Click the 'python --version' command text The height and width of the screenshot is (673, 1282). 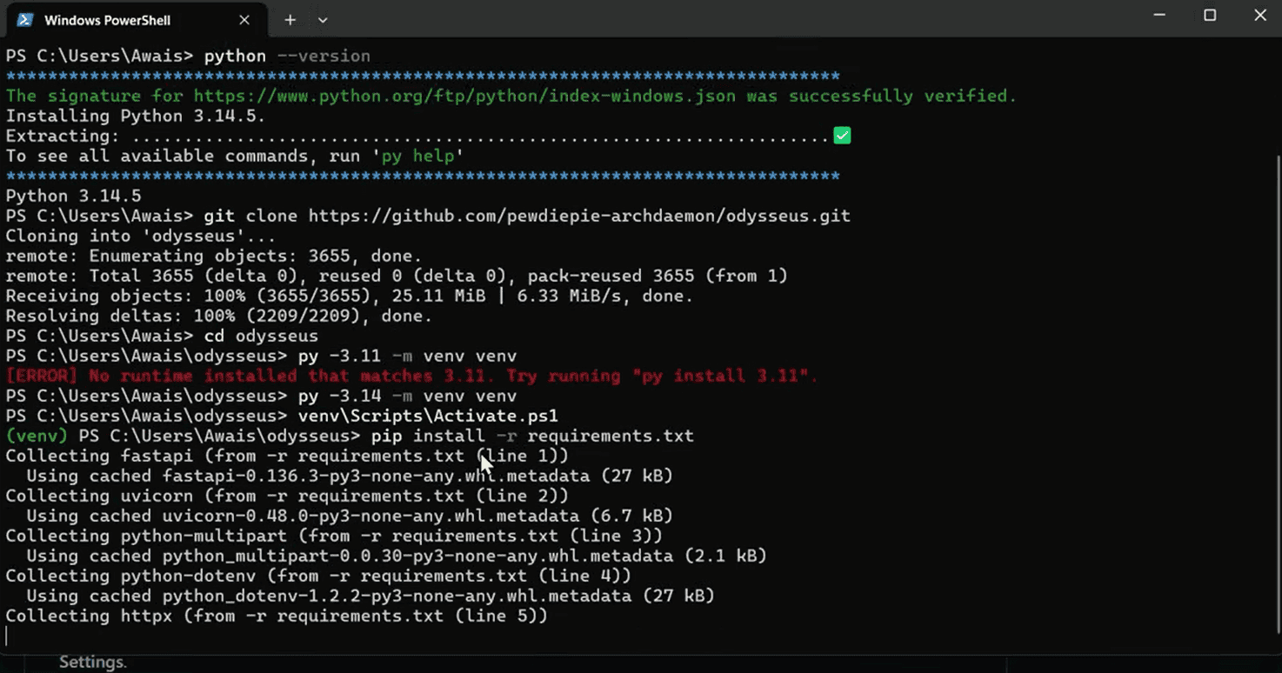[x=287, y=56]
